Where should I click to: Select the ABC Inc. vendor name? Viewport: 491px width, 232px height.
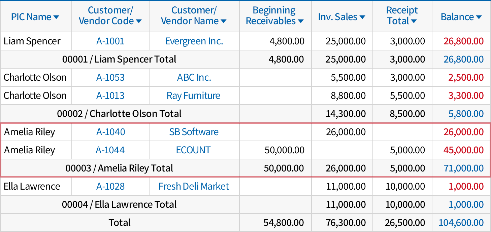pos(194,78)
